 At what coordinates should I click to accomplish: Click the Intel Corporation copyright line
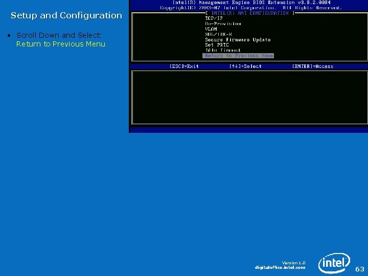tap(251, 8)
